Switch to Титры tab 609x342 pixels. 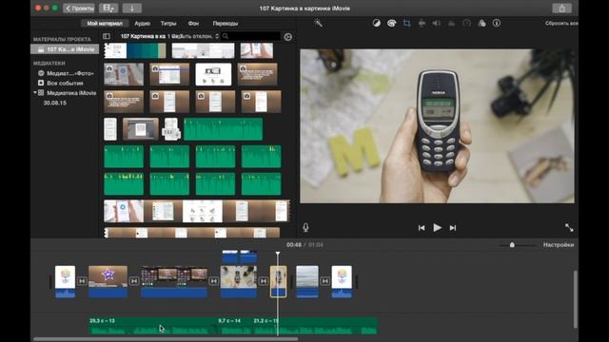(168, 23)
